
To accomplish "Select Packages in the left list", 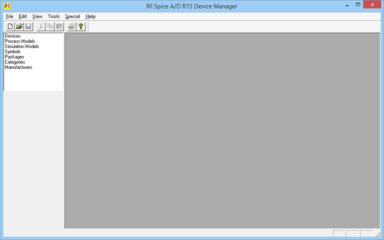I will coord(14,57).
